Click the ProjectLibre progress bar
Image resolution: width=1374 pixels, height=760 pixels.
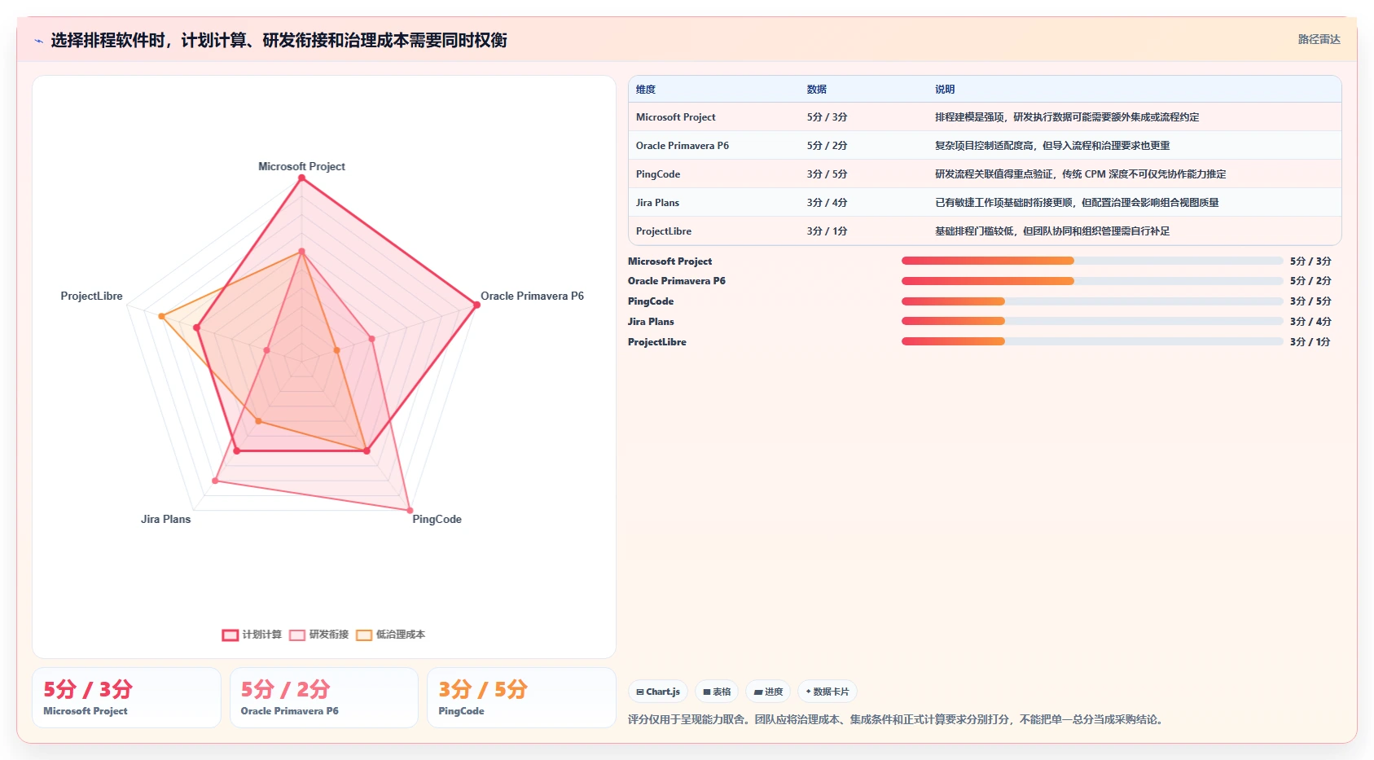point(1092,341)
